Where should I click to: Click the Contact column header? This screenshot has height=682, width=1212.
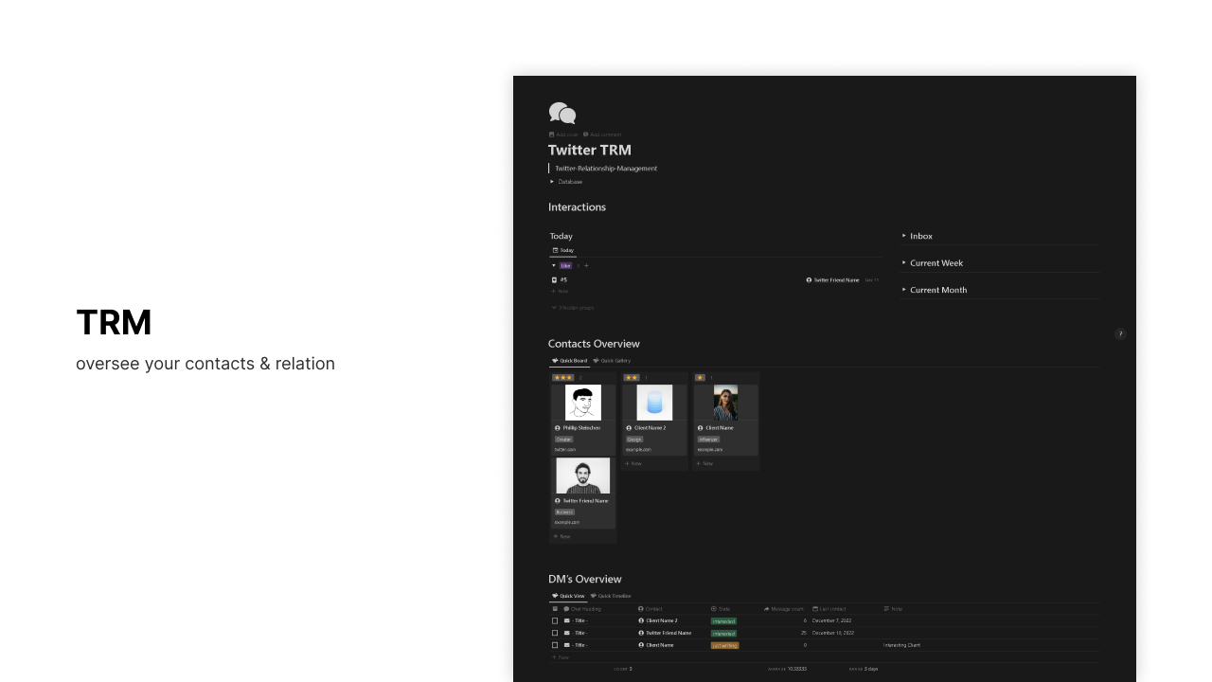[651, 609]
